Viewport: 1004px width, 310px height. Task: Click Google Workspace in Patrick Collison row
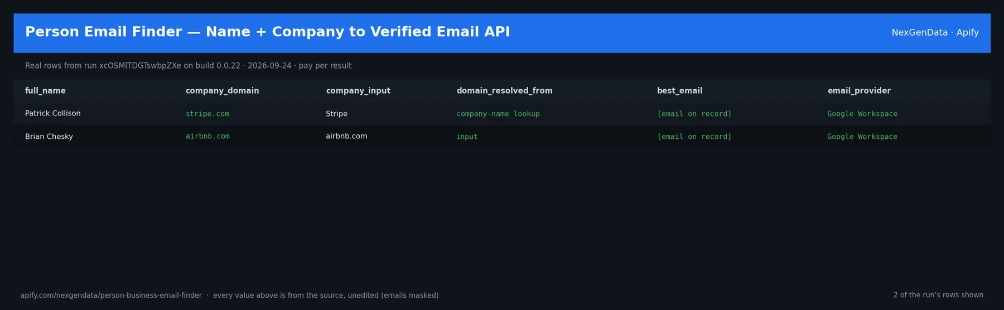[862, 114]
